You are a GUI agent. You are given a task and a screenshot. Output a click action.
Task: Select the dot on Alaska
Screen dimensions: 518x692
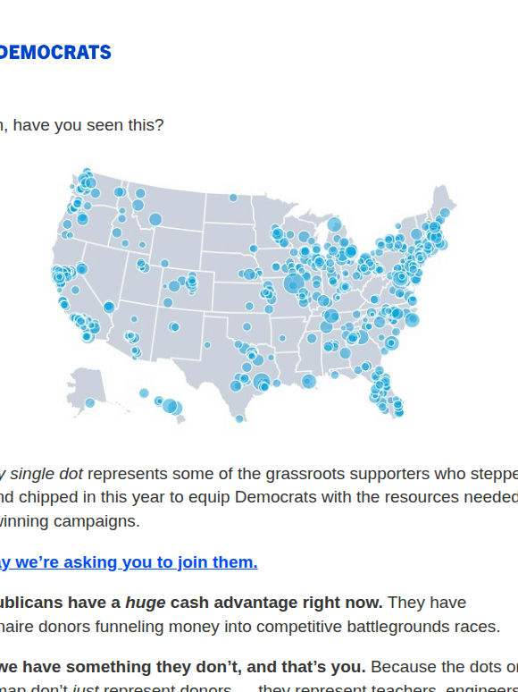90,402
